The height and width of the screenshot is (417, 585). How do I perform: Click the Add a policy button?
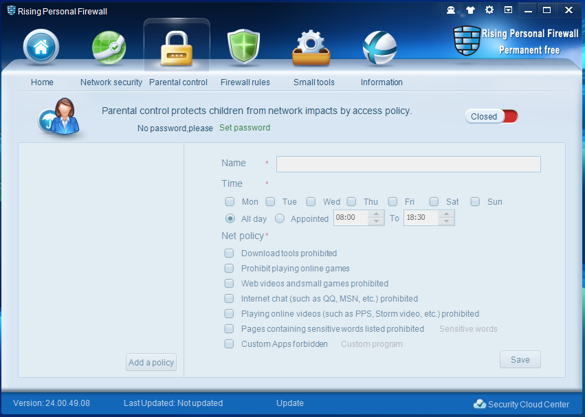151,362
